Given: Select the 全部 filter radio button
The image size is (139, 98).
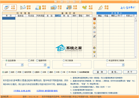Looking at the screenshot, I should click(x=3, y=72).
